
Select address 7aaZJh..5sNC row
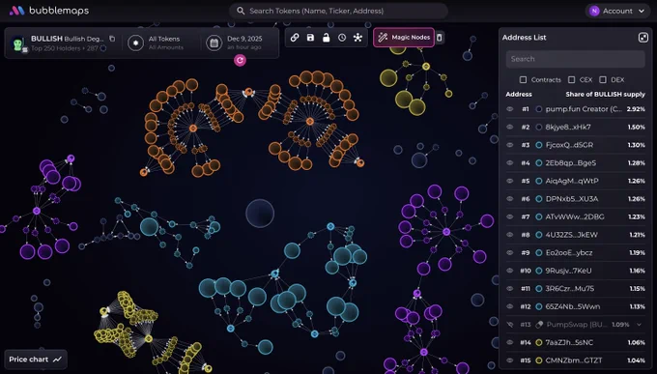pyautogui.click(x=575, y=342)
